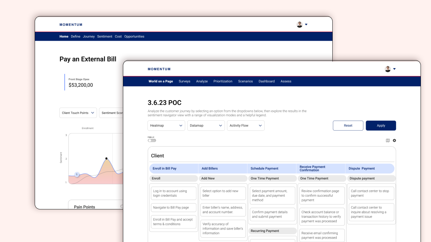Switch to the World on a Page tab
The width and height of the screenshot is (431, 242).
click(x=161, y=81)
